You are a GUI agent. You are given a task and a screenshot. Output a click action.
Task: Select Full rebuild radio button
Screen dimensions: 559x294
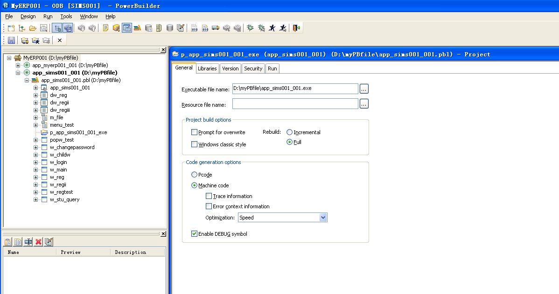[x=289, y=142]
